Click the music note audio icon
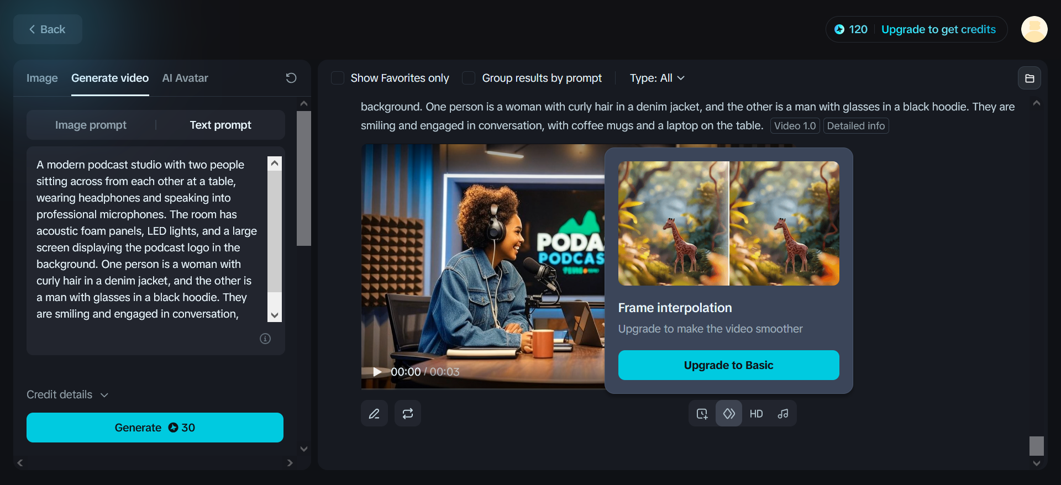 point(783,414)
